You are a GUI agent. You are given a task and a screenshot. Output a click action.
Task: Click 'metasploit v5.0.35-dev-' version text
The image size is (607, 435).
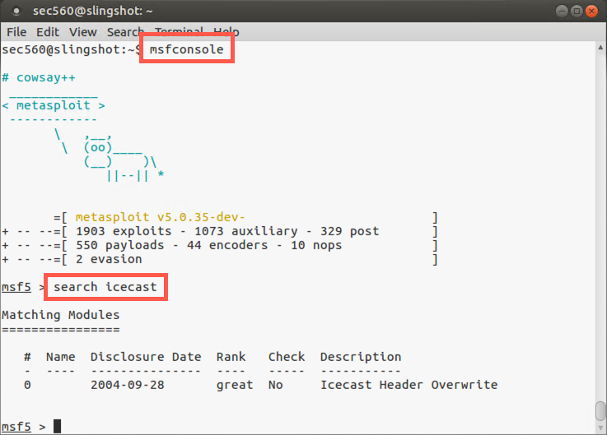click(x=160, y=217)
